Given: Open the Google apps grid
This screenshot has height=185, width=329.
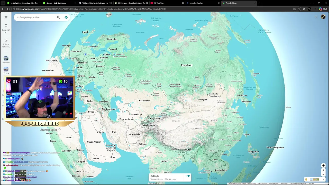Looking at the screenshot, I should [316, 17].
